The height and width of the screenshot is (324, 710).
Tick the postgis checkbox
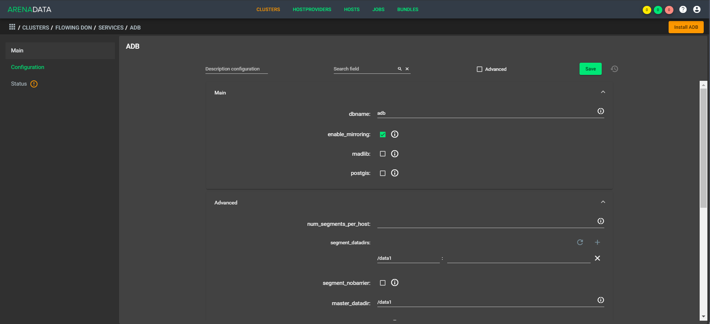(383, 173)
